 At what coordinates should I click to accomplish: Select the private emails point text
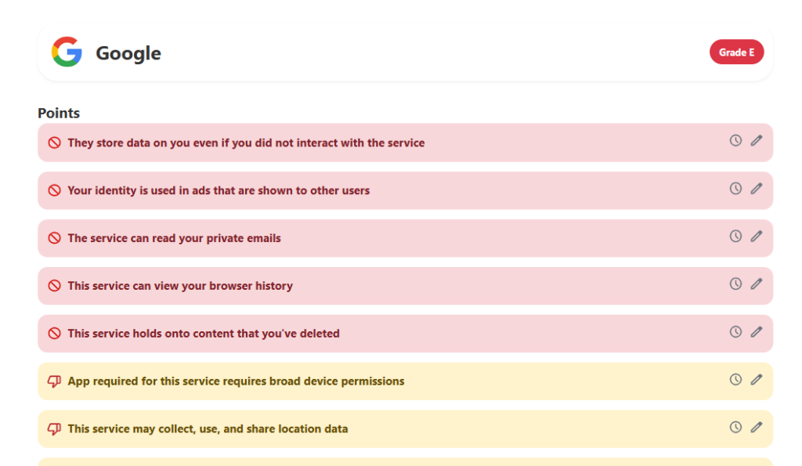tap(174, 238)
